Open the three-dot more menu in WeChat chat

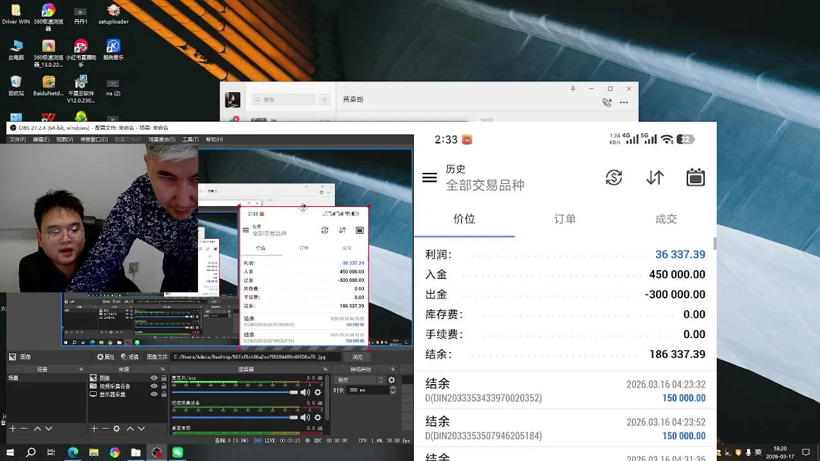point(624,102)
